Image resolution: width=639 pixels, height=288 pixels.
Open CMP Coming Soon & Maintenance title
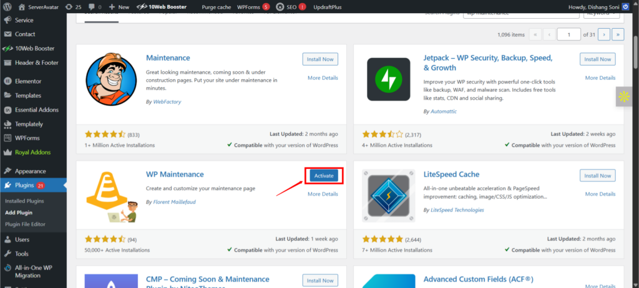click(207, 284)
